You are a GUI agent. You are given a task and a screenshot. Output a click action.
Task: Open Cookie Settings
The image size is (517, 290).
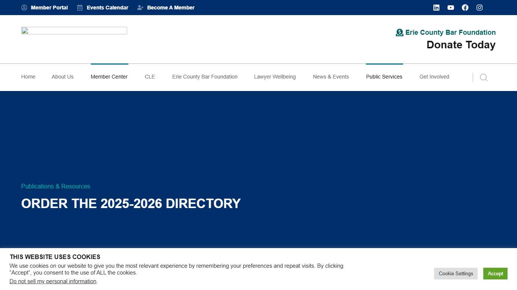click(456, 273)
